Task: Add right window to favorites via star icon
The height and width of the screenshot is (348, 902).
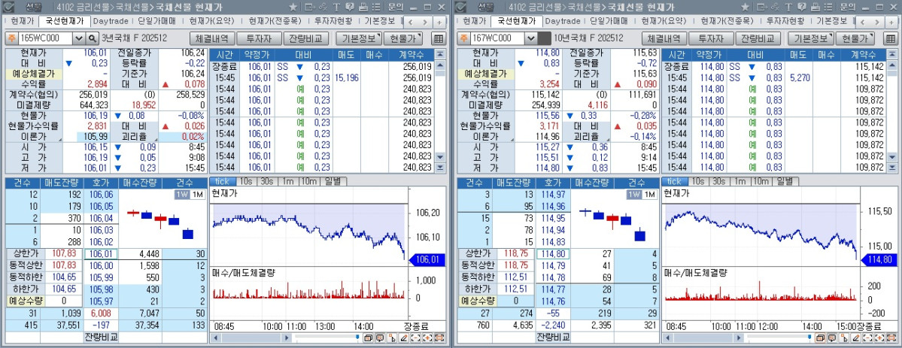Action: click(x=745, y=7)
